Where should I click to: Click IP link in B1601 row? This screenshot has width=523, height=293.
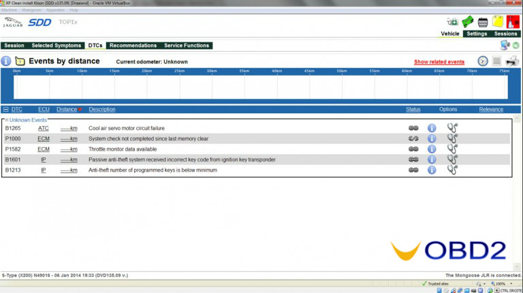[x=44, y=159]
